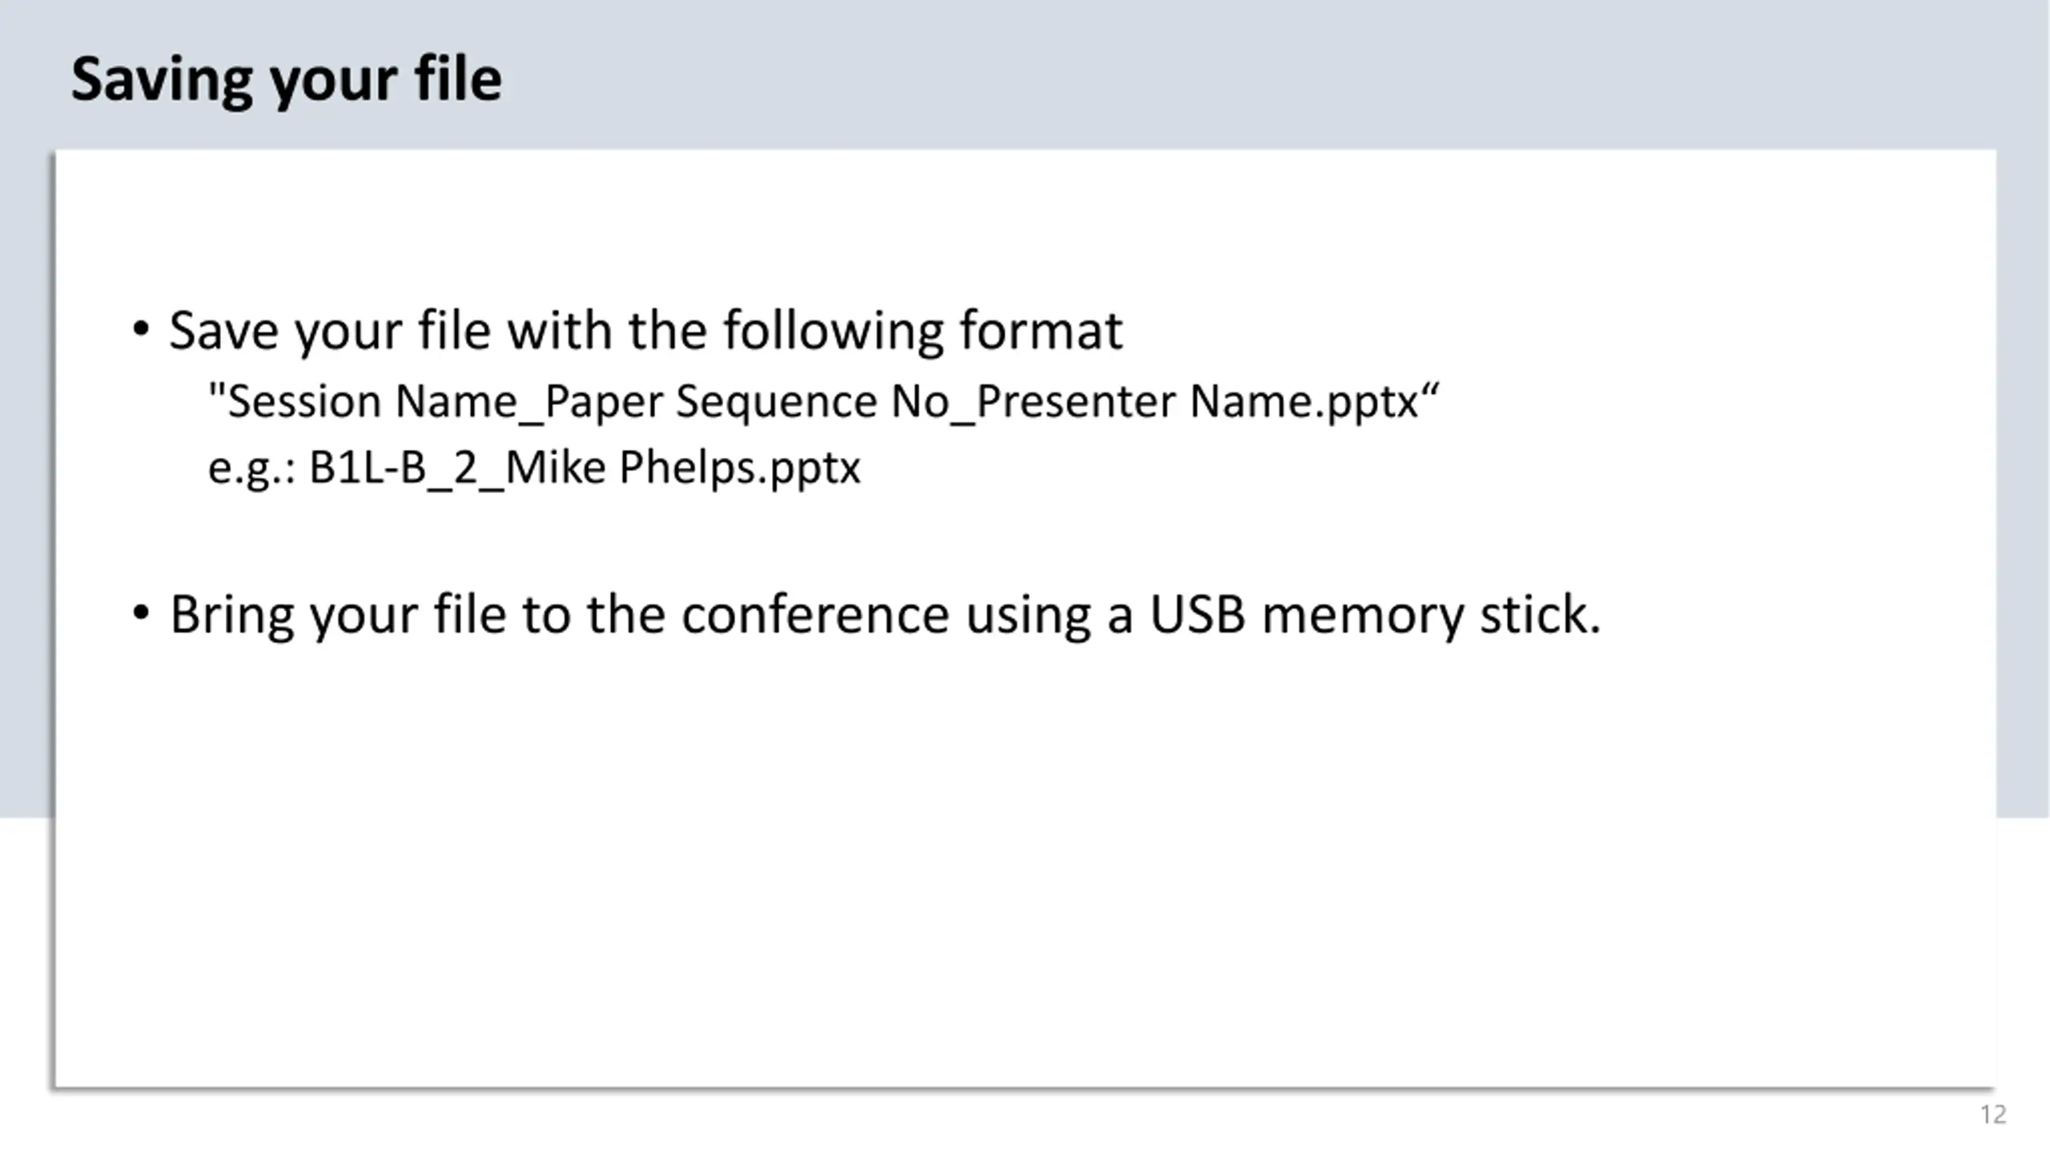2050x1153 pixels.
Task: Select the word "file" in the title
Action: 458,78
